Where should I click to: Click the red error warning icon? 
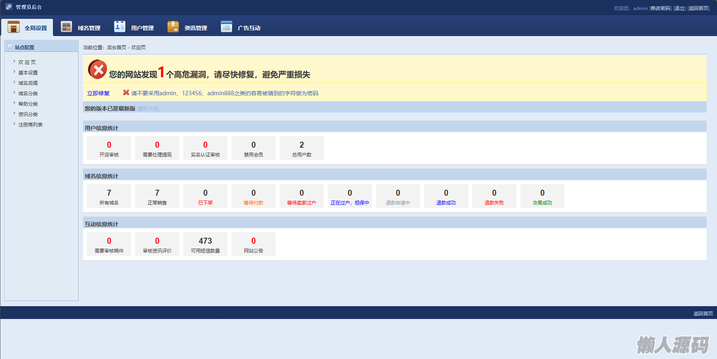(x=97, y=70)
